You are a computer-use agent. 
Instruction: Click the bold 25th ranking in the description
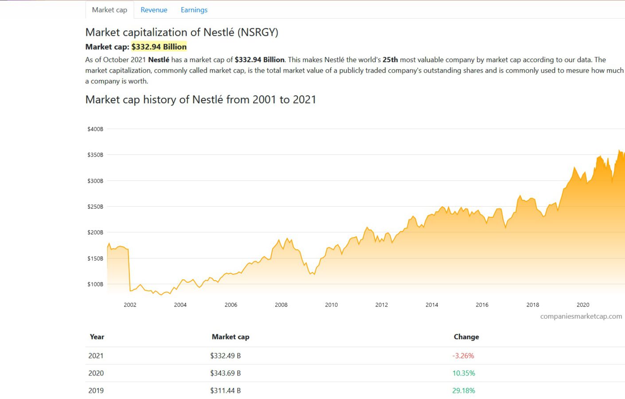(390, 59)
